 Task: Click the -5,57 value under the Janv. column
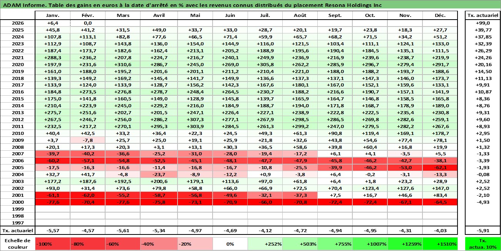point(52,231)
